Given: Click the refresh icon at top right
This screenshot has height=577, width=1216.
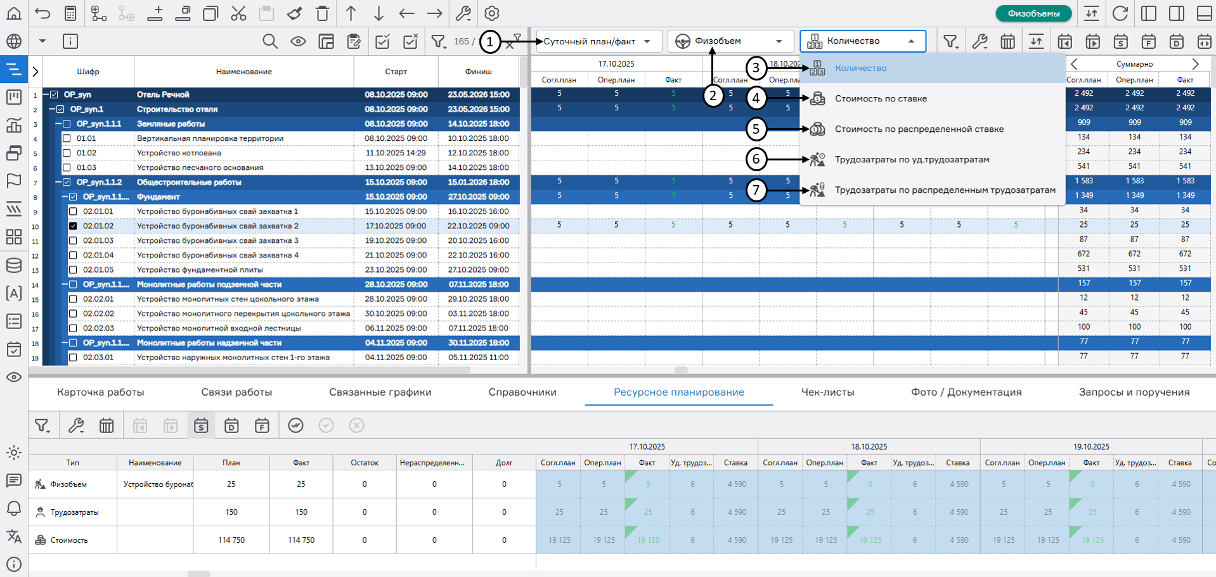Looking at the screenshot, I should click(x=1120, y=13).
